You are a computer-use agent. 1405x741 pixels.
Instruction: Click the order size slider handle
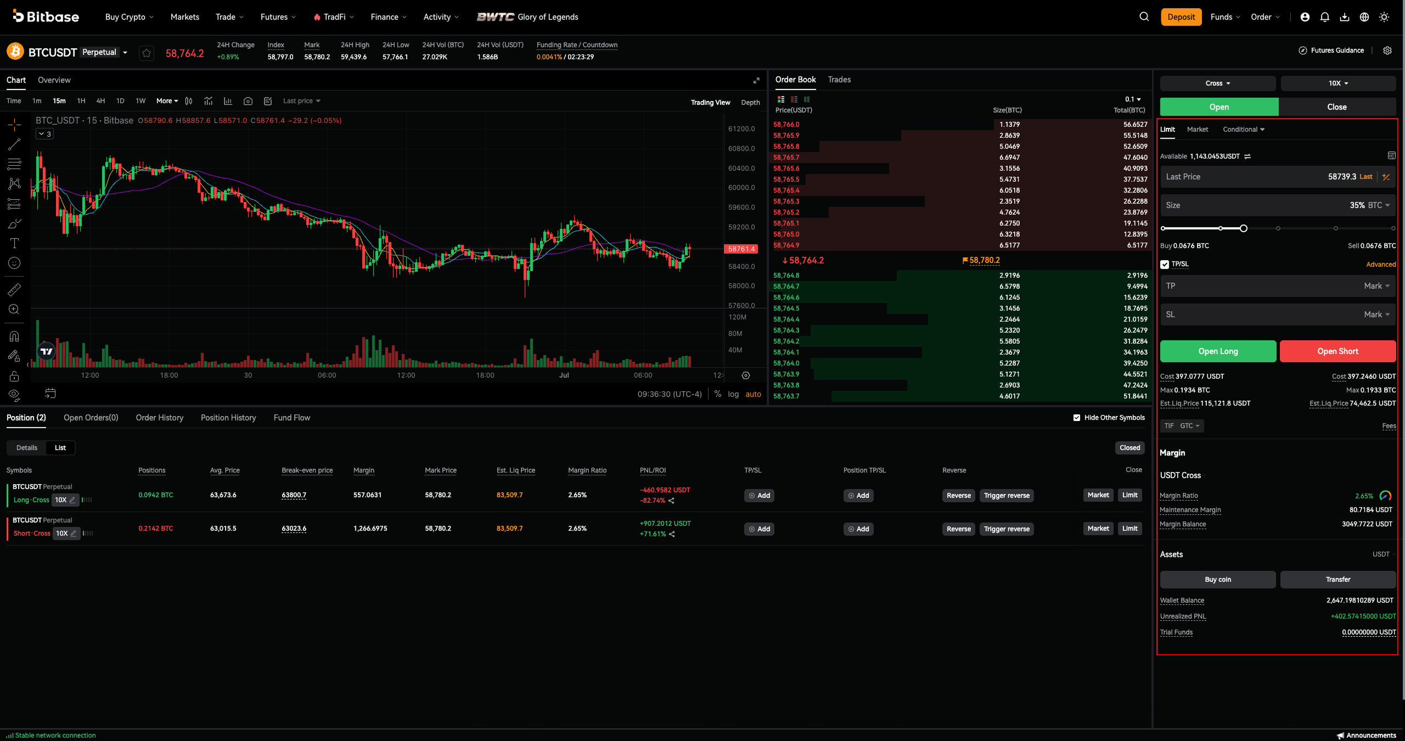pos(1244,228)
